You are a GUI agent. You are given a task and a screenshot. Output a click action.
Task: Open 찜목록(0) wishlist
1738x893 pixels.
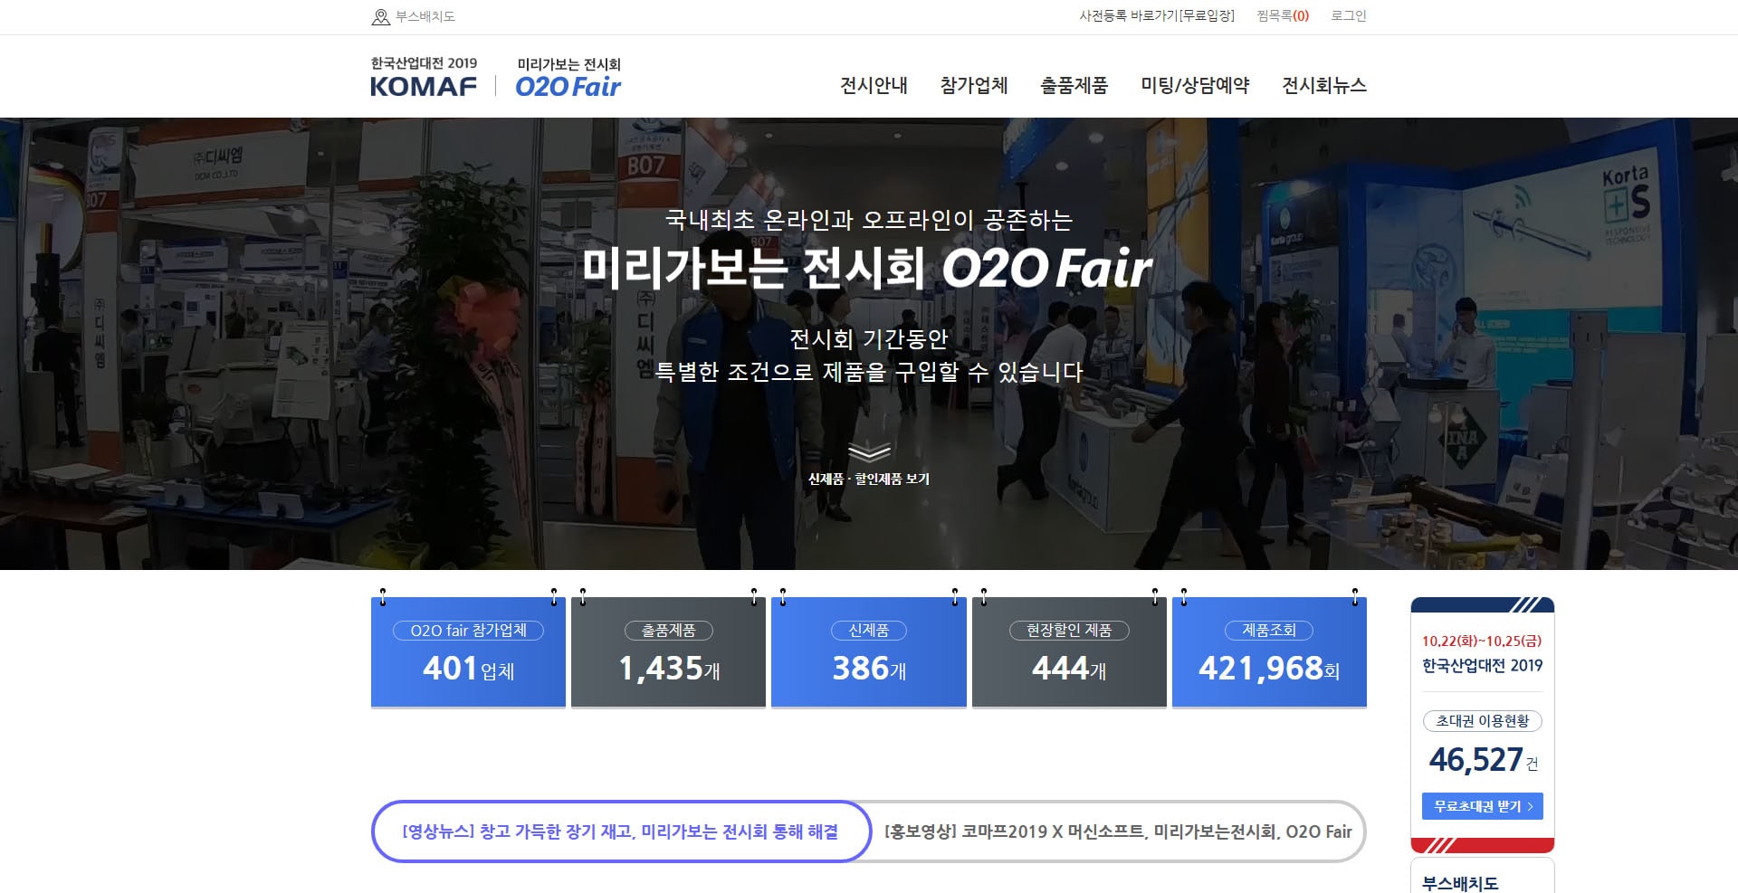(x=1283, y=16)
